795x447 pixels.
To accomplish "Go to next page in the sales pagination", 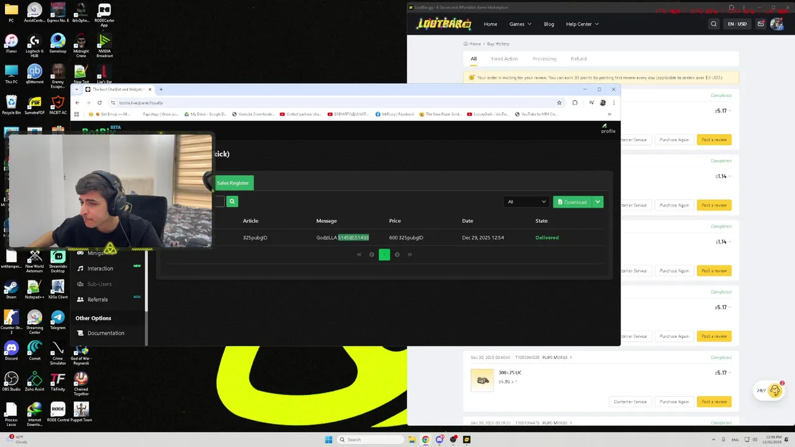I will [x=397, y=255].
